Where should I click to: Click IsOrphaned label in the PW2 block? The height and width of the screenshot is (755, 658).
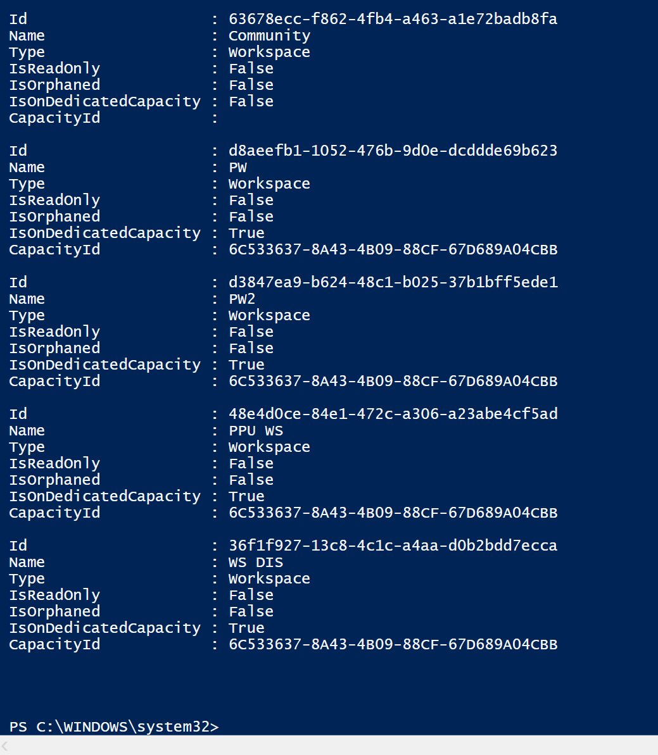[54, 348]
